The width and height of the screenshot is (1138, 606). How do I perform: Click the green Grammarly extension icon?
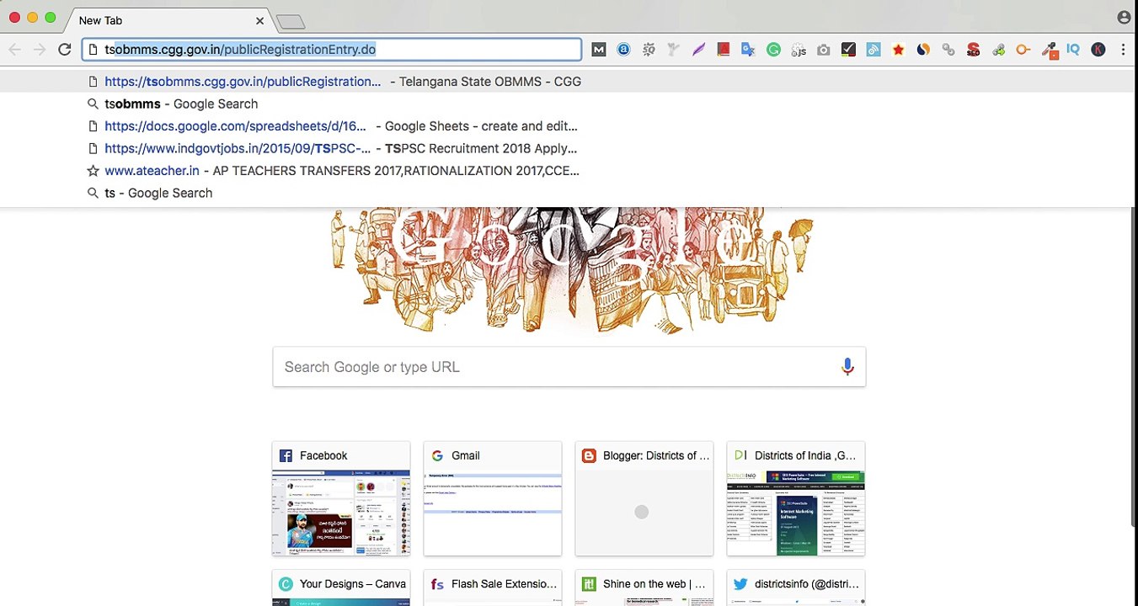[x=773, y=50]
